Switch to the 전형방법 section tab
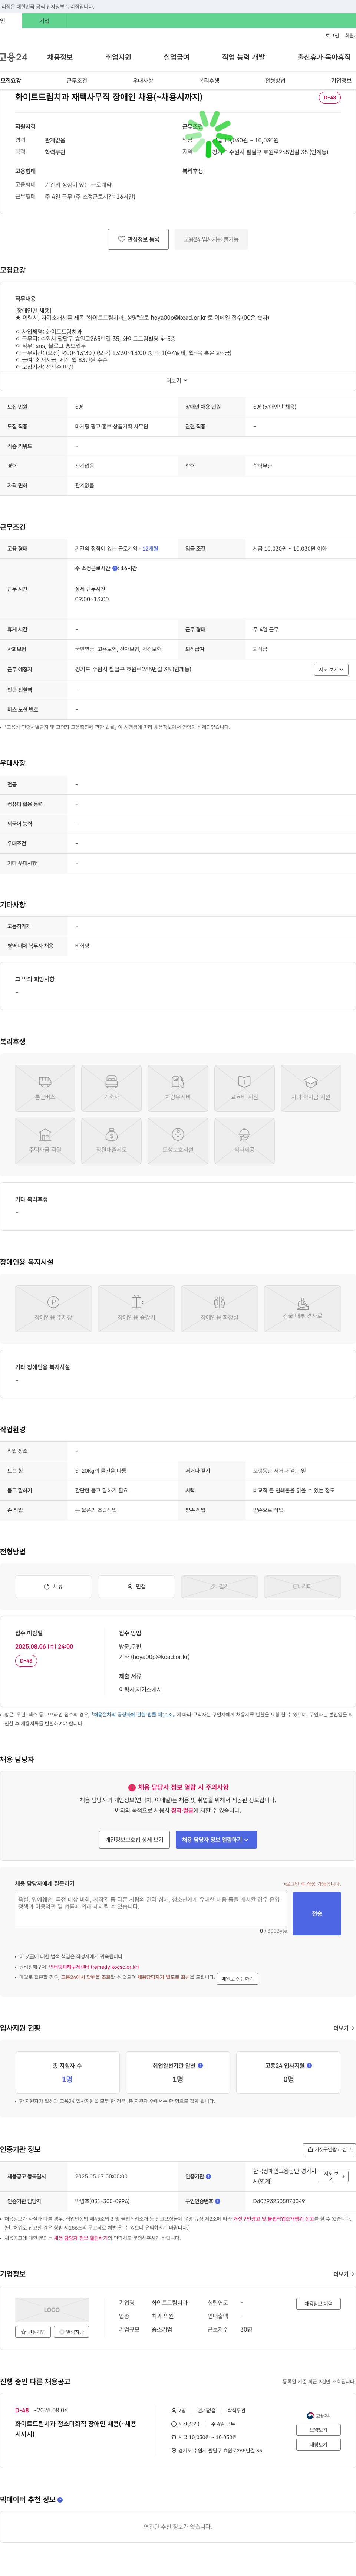The width and height of the screenshot is (356, 2576). click(275, 81)
